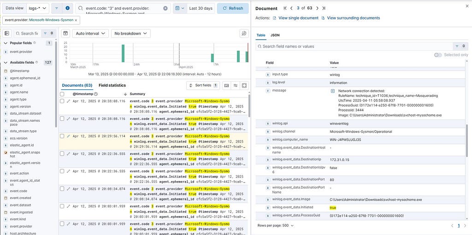Image resolution: width=472 pixels, height=235 pixels.
Task: Open View surrounding documents link
Action: pyautogui.click(x=351, y=18)
